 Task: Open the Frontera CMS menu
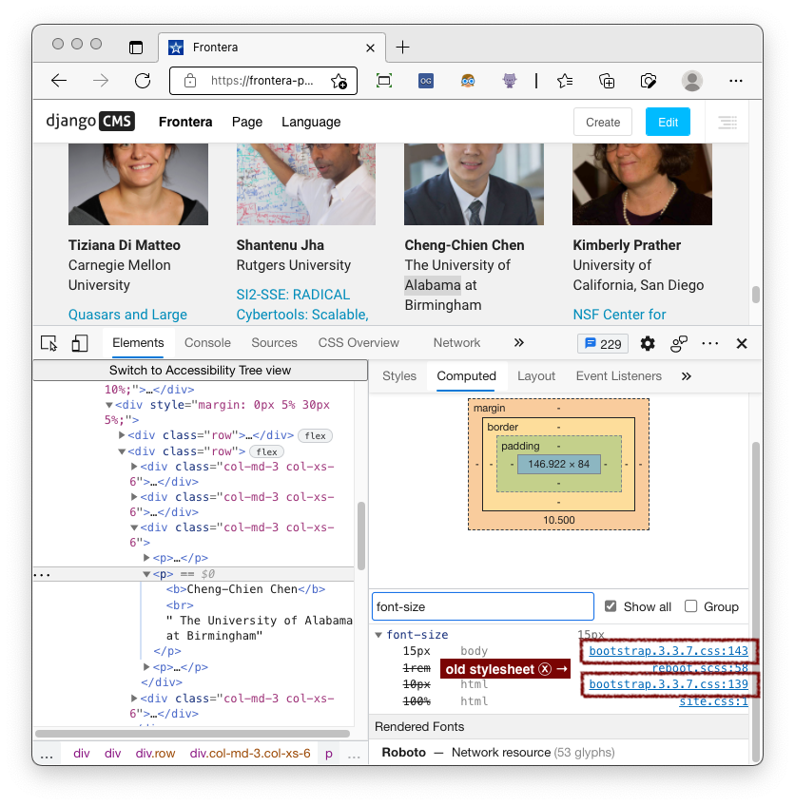185,122
